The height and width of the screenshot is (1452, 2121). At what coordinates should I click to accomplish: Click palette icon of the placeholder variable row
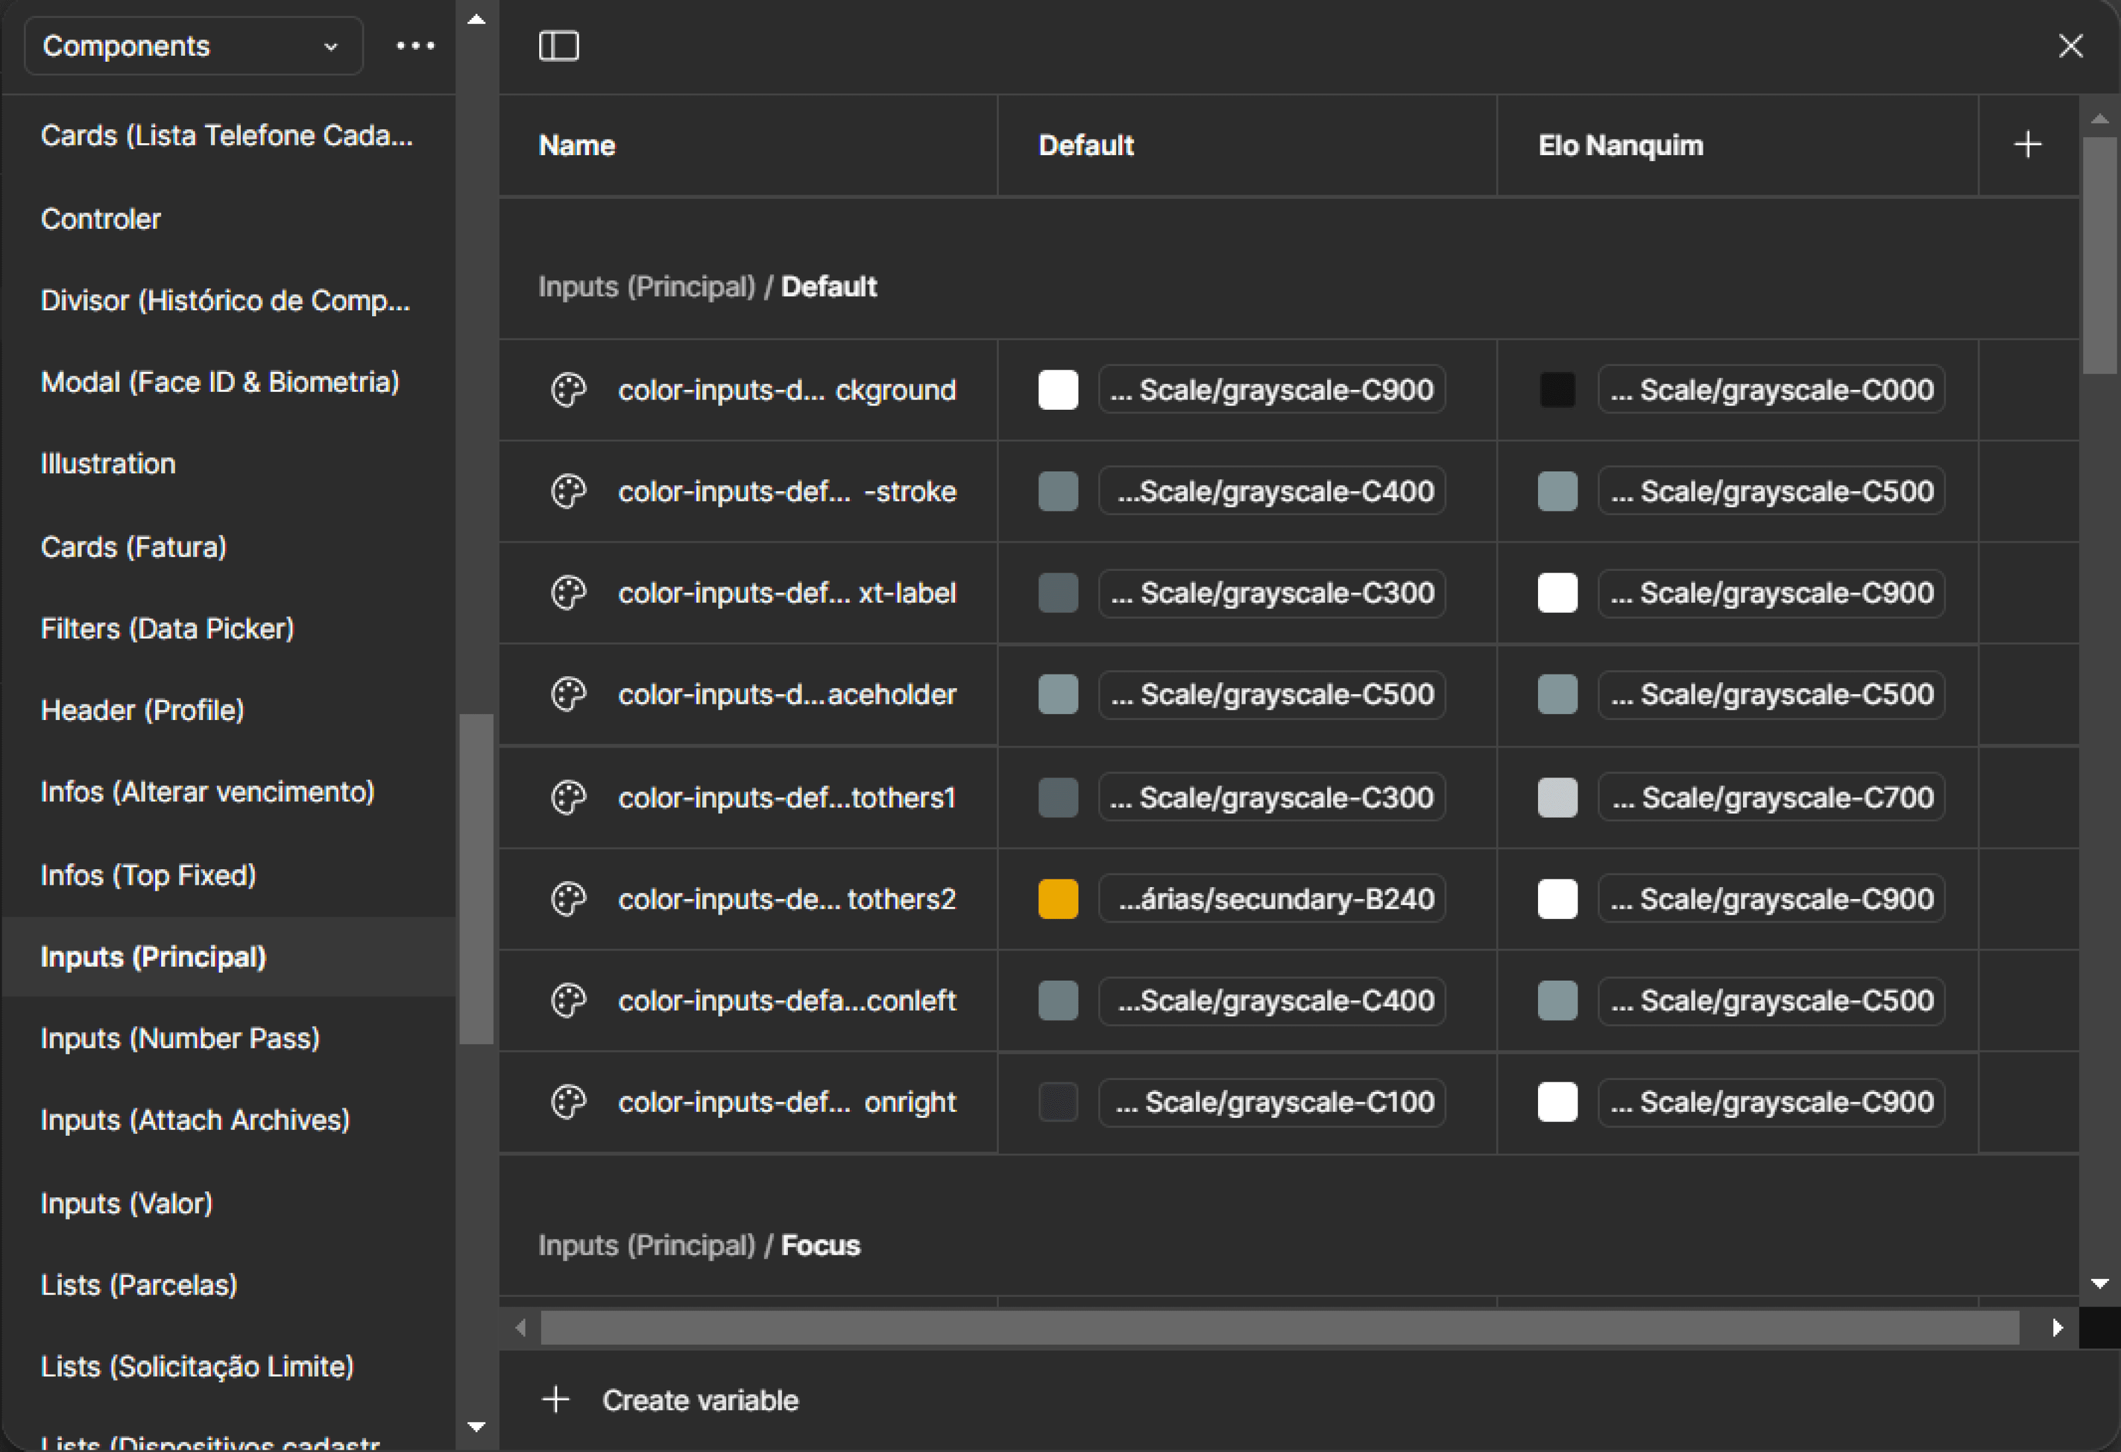(567, 694)
